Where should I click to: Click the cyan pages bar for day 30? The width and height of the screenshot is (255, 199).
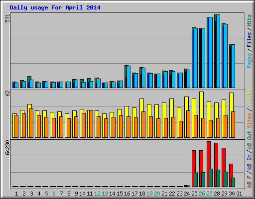[x=233, y=66]
